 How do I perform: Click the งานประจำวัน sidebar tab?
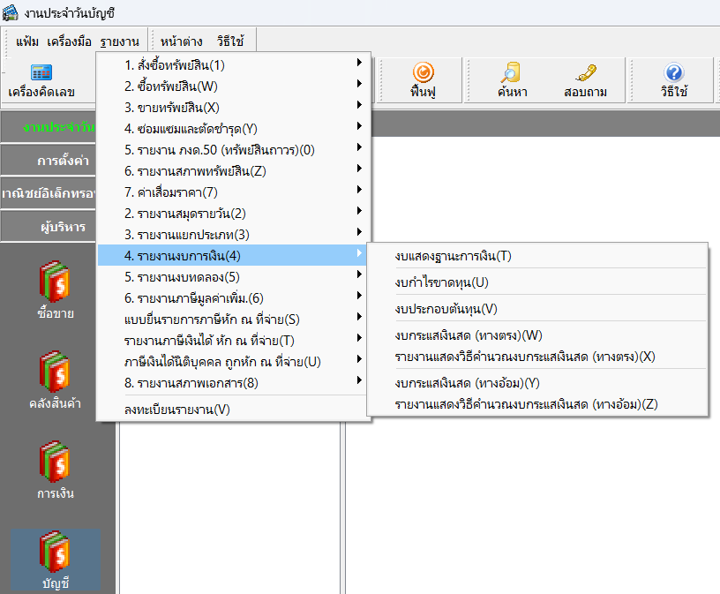[x=49, y=127]
